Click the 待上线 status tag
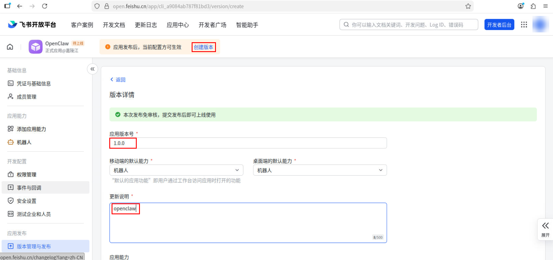Image resolution: width=553 pixels, height=260 pixels. 78,43
